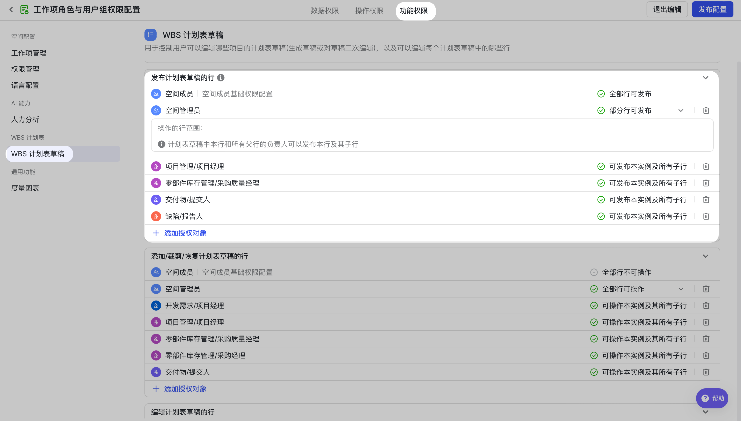Click 空间成员基础权限配置 in the publish section
Viewport: 741px width, 421px height.
click(x=237, y=94)
